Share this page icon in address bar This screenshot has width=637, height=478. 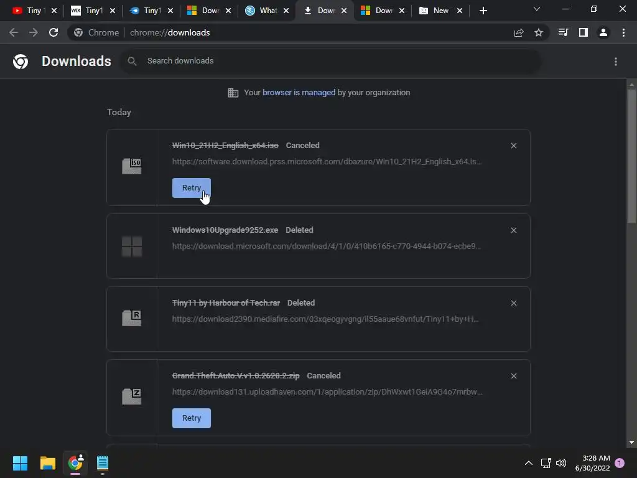(x=518, y=32)
